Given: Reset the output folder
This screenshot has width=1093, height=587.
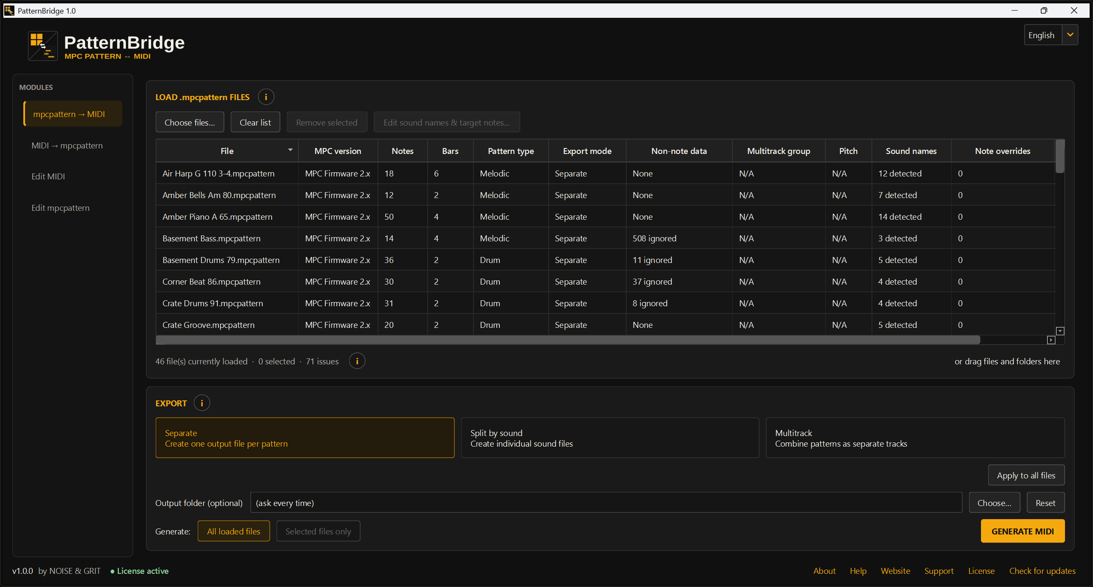Looking at the screenshot, I should [1045, 503].
